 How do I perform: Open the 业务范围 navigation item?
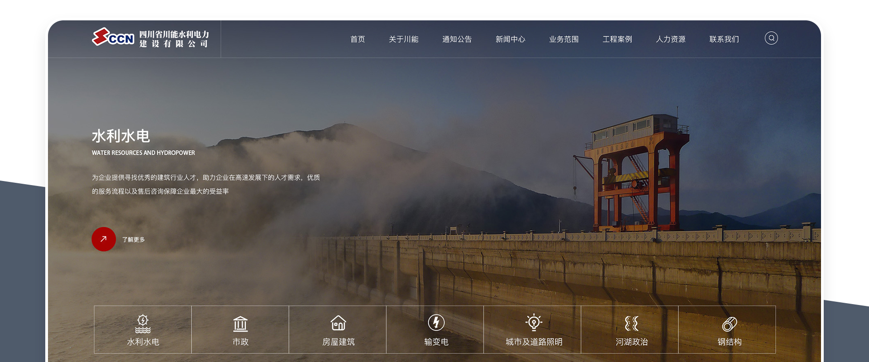pyautogui.click(x=563, y=39)
